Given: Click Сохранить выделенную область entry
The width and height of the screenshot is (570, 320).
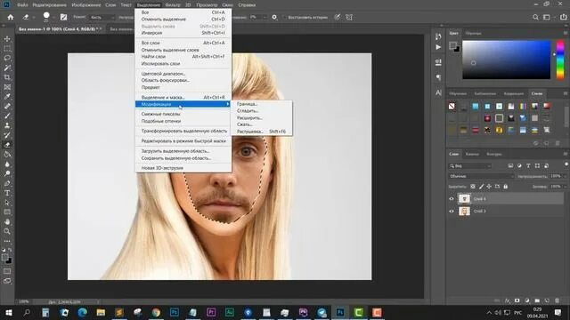Looking at the screenshot, I should click(183, 158).
